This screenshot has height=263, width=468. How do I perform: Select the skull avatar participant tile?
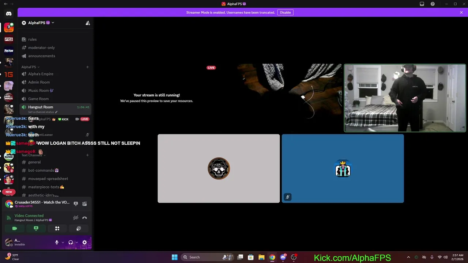[x=219, y=168]
